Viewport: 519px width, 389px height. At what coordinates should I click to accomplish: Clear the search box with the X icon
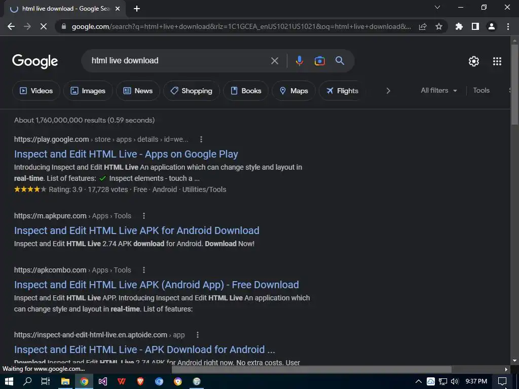point(275,61)
